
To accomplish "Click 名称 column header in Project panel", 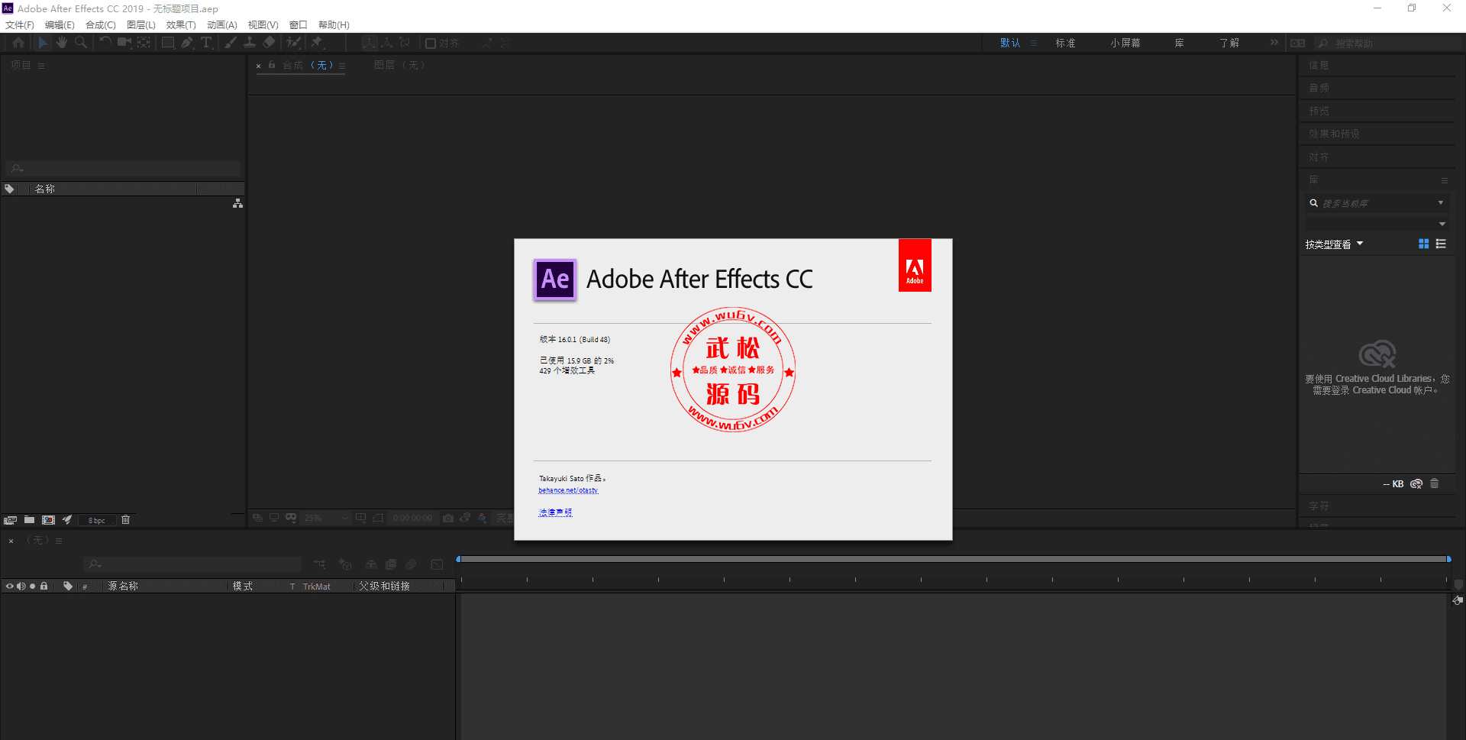I will pyautogui.click(x=45, y=189).
